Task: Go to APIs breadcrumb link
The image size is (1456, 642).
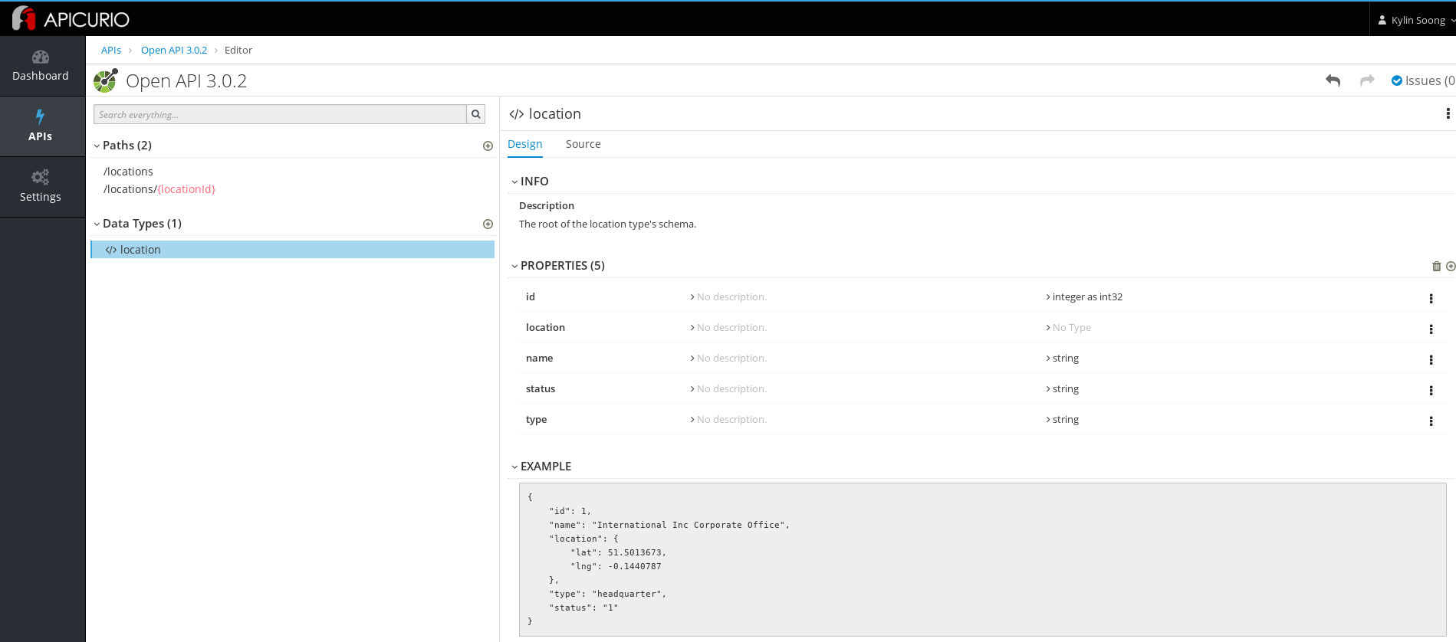Action: pyautogui.click(x=111, y=50)
